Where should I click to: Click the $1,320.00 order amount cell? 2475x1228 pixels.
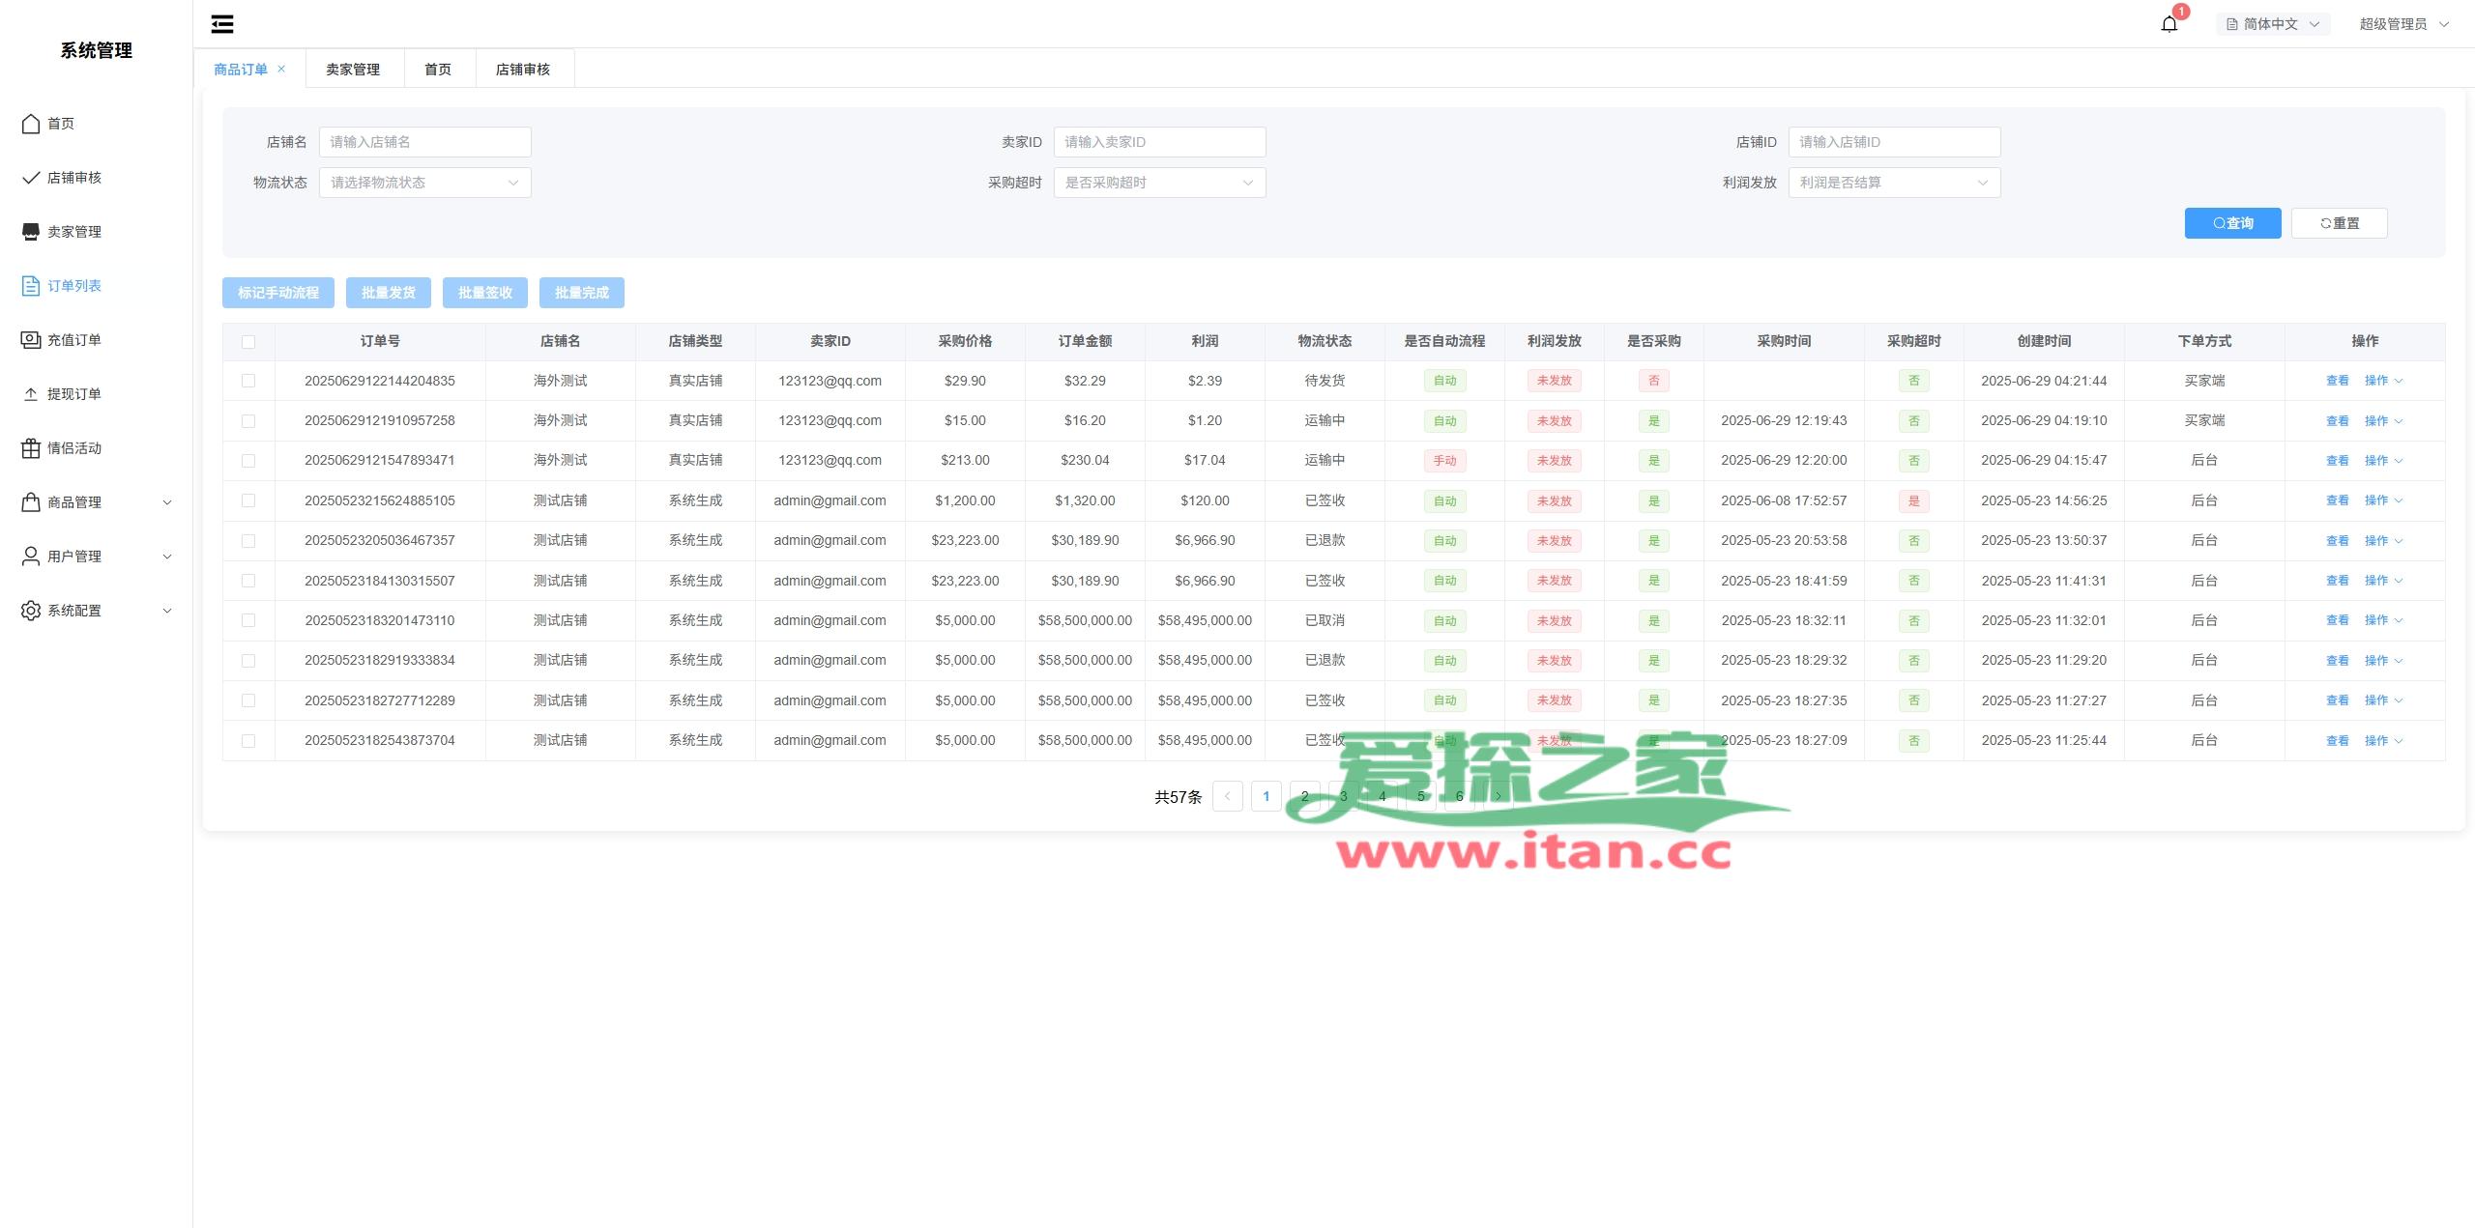1085,500
